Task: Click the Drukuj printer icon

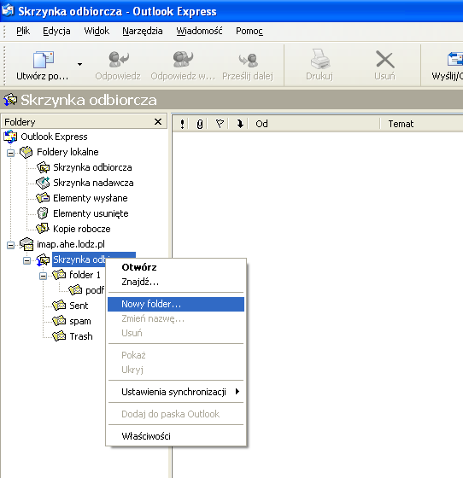Action: click(319, 59)
